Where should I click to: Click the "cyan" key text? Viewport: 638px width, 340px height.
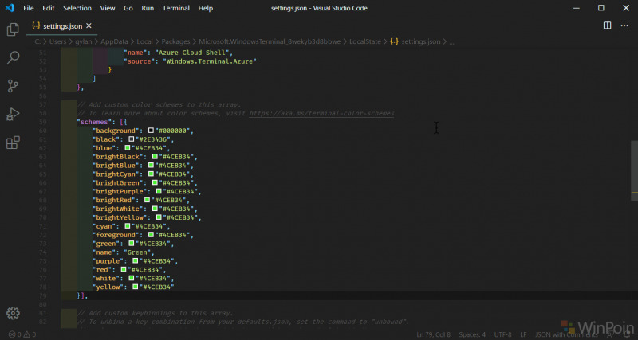click(x=105, y=226)
